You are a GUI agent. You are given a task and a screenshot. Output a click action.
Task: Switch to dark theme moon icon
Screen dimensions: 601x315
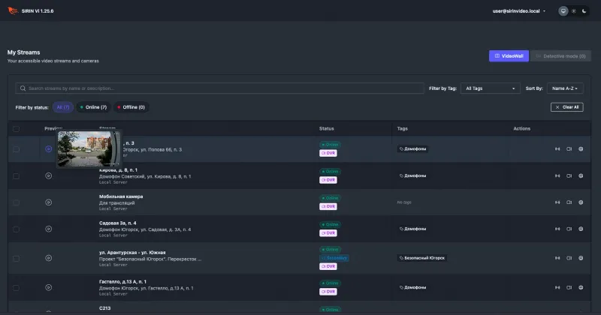tap(584, 11)
